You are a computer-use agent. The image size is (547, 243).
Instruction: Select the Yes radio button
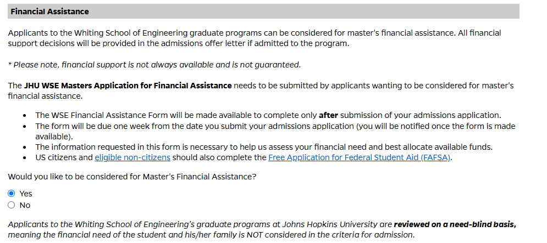(x=12, y=194)
